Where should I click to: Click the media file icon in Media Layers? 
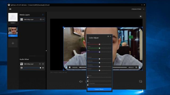22,19
